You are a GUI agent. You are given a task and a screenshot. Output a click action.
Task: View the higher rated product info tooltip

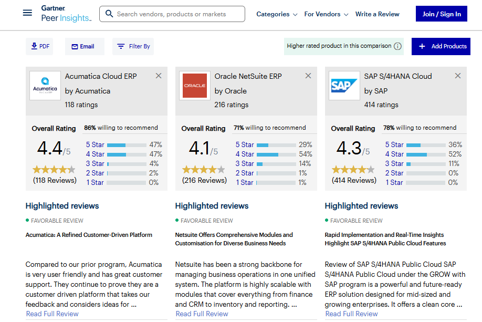pos(397,46)
